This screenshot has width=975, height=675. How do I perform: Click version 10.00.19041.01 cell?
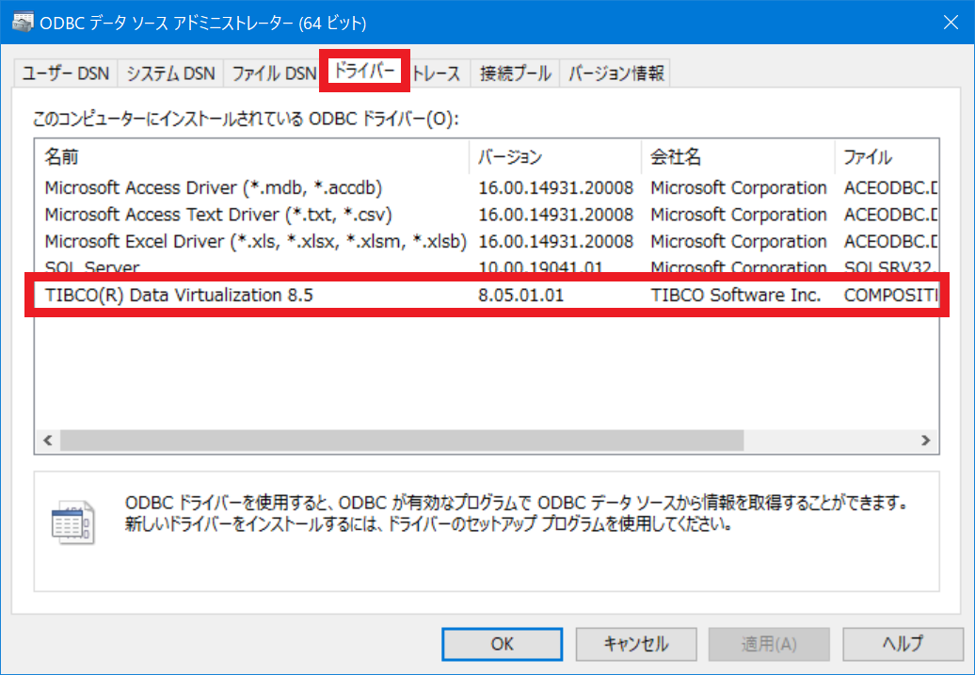(x=540, y=266)
